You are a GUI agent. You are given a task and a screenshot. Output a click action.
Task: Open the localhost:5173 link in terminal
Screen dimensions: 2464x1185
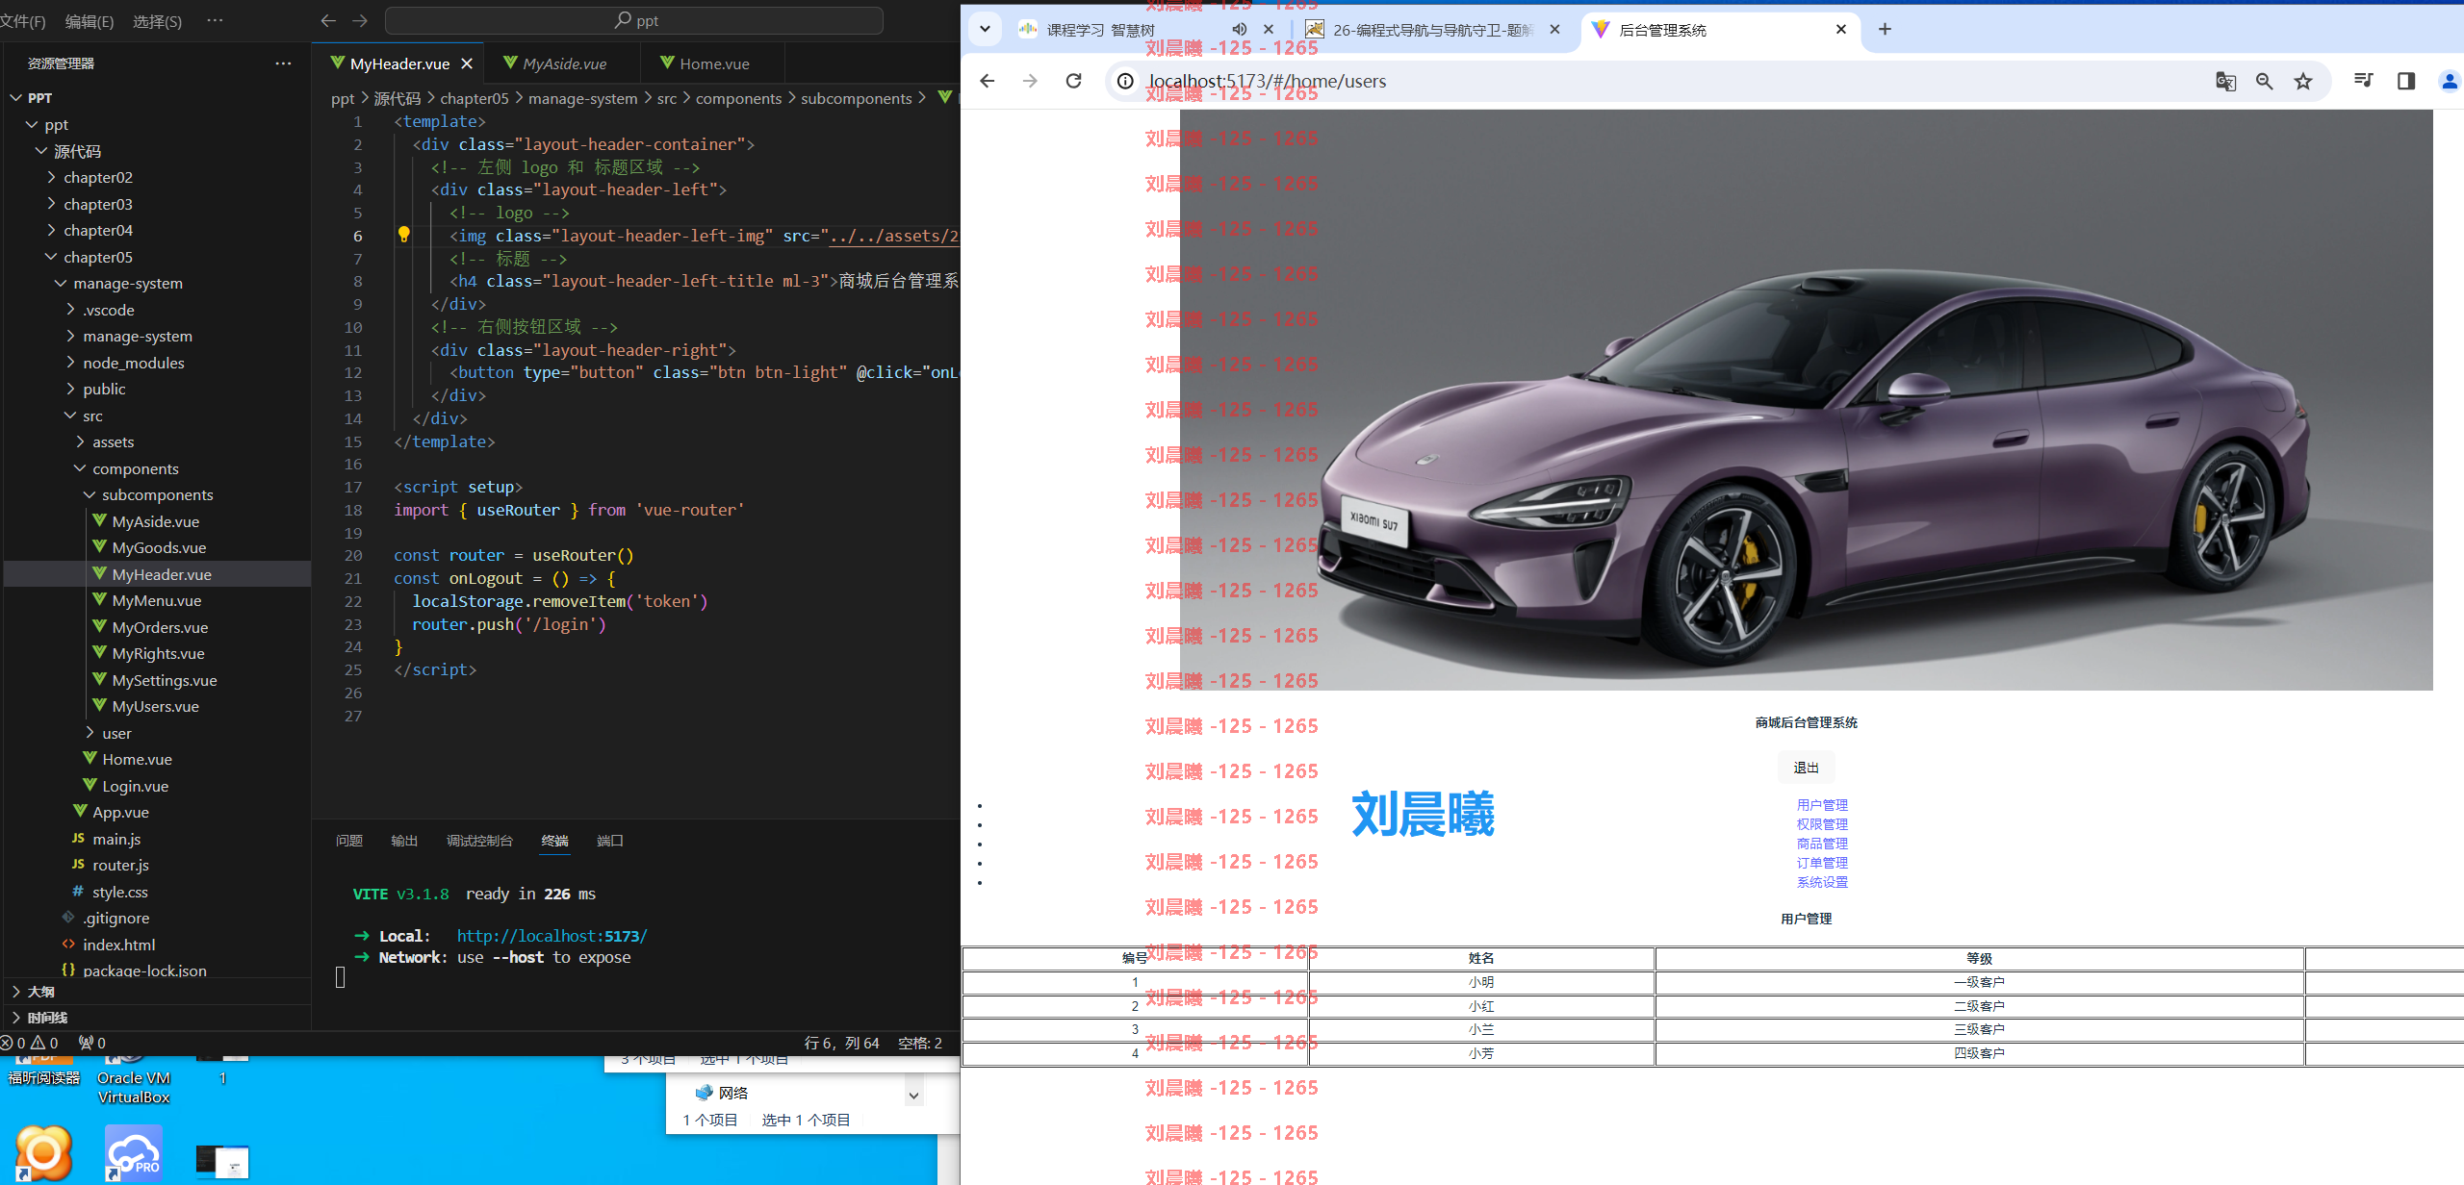point(552,936)
